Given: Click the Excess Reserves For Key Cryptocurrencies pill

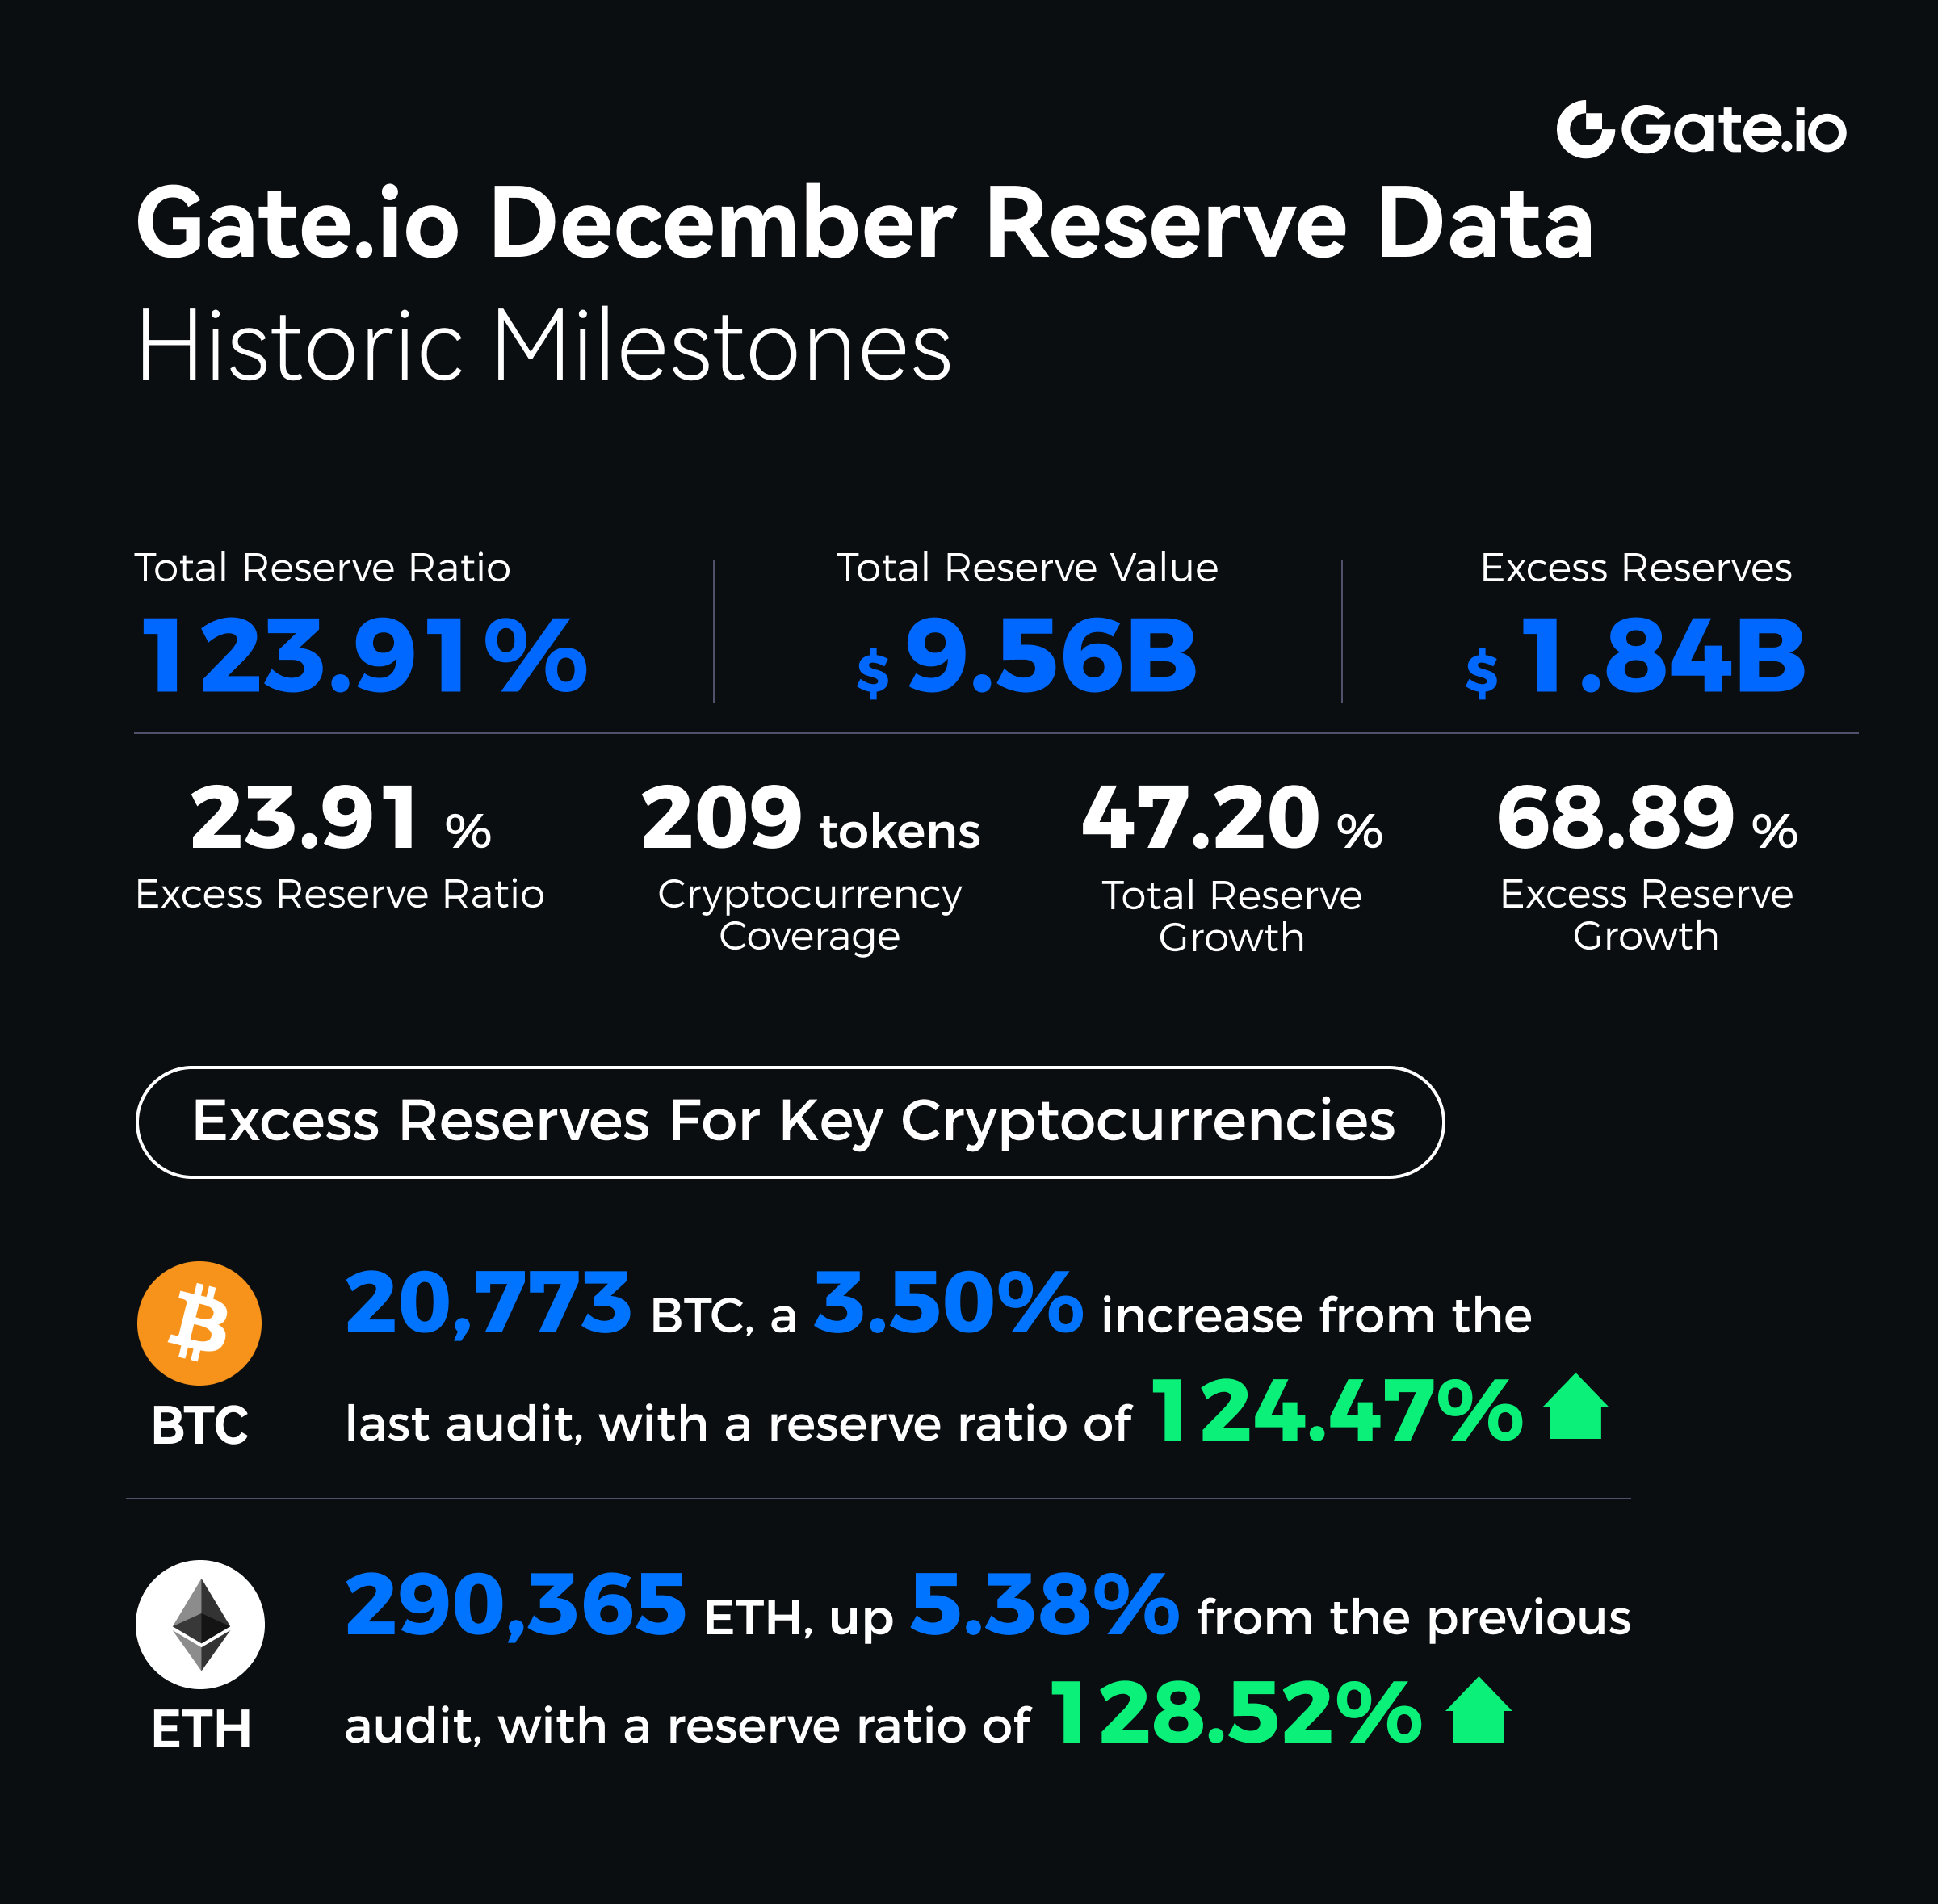Looking at the screenshot, I should (789, 1121).
